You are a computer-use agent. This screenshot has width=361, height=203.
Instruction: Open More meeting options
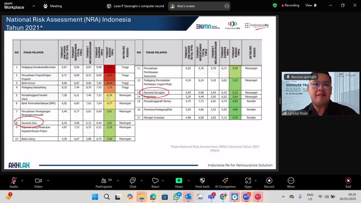point(291,183)
